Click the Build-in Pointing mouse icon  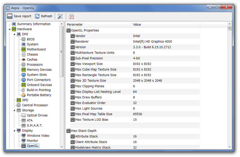23,90
